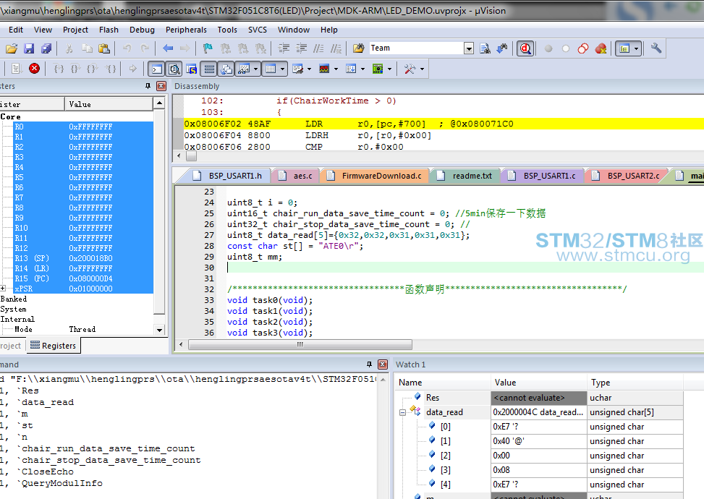Viewport: 704px width, 499px height.
Task: Close the Registers panel
Action: [x=161, y=86]
